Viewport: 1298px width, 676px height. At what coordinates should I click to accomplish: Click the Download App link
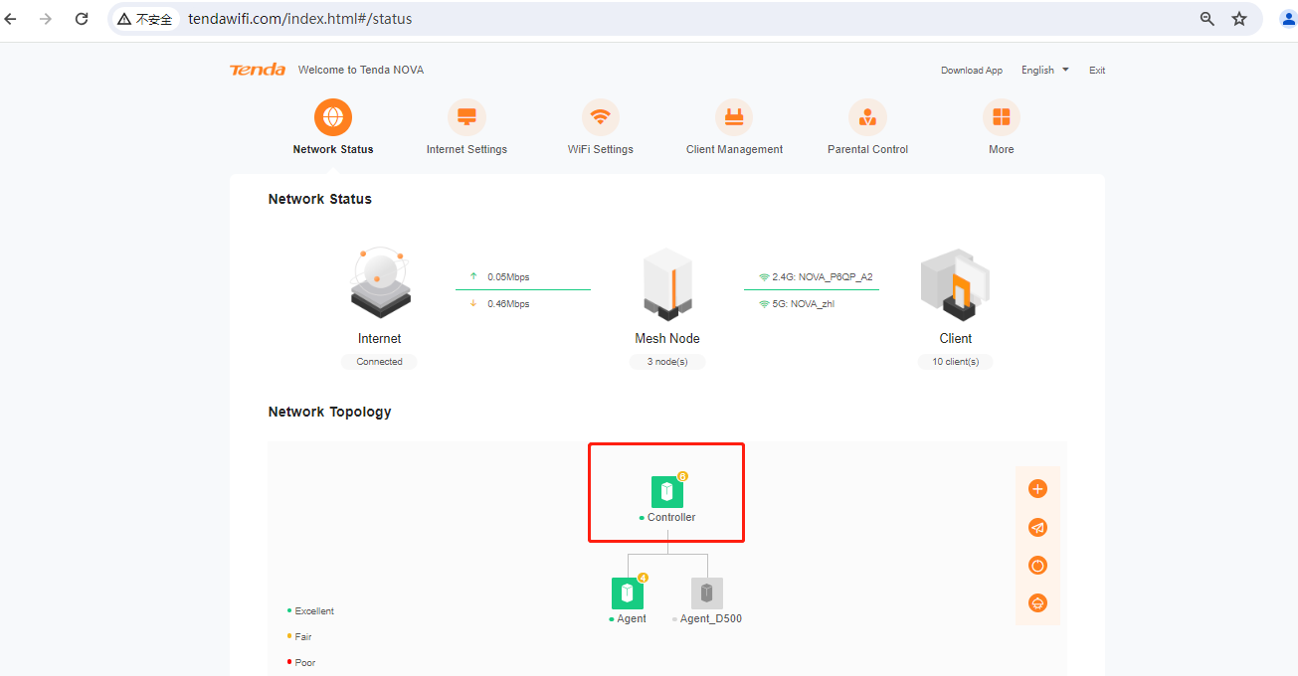(x=971, y=71)
